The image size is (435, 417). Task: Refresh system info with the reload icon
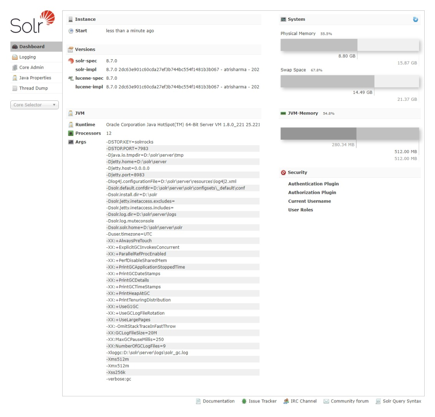click(415, 20)
